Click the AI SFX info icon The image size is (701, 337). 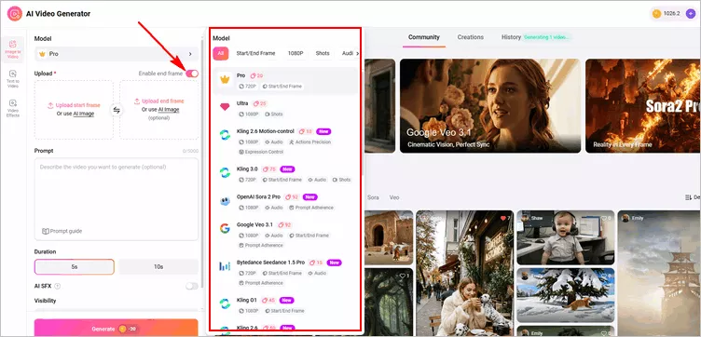point(57,286)
